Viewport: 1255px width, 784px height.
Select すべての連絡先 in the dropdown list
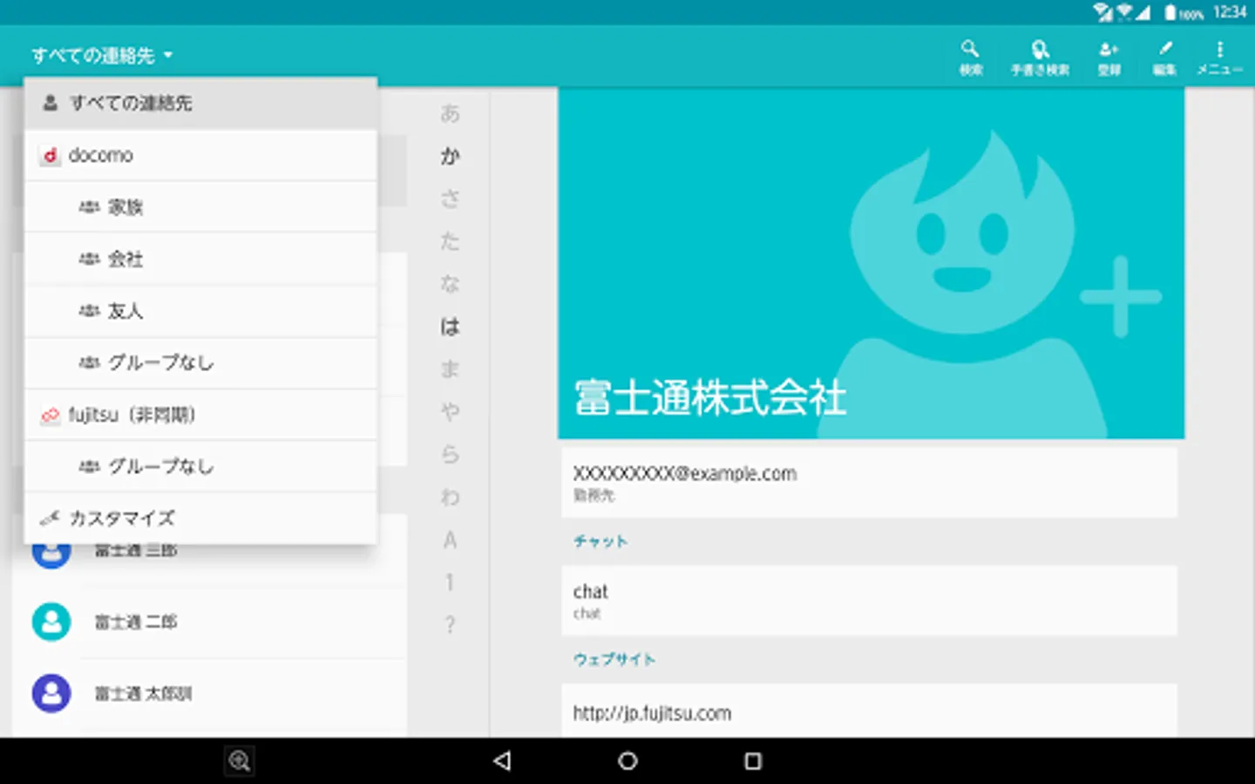200,104
